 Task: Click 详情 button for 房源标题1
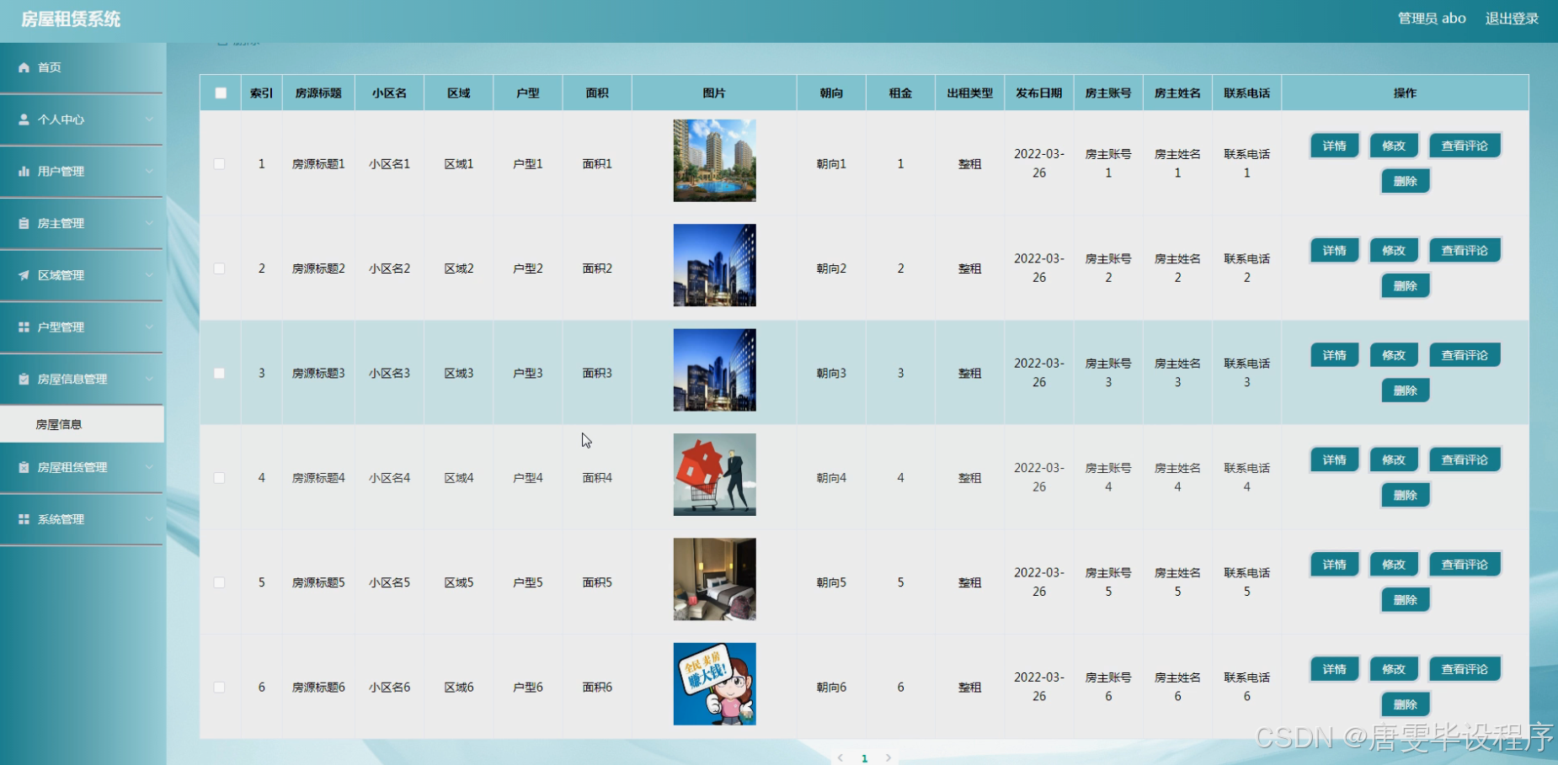tap(1334, 146)
